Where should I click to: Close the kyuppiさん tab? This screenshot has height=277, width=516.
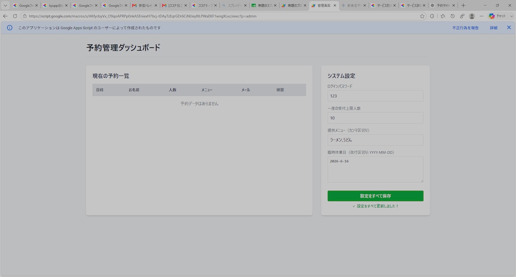66,5
